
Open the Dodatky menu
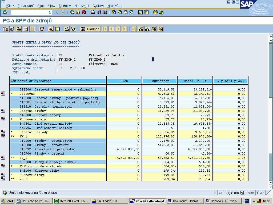65,6
